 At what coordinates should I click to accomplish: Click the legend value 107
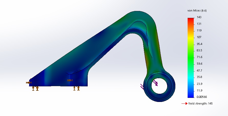(199, 37)
